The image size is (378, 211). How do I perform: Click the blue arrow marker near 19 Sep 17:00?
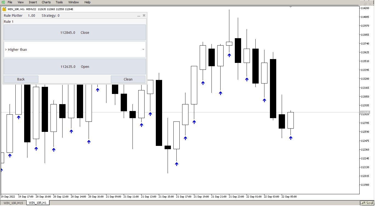[18, 118]
